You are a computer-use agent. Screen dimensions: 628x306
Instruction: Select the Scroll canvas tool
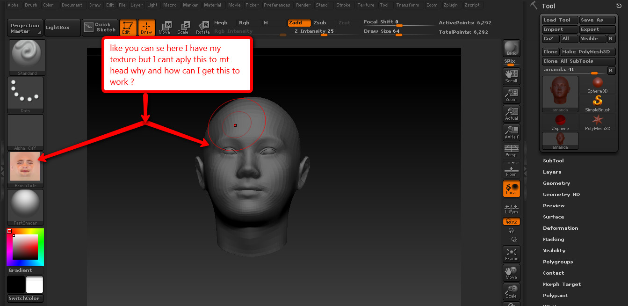coord(511,76)
